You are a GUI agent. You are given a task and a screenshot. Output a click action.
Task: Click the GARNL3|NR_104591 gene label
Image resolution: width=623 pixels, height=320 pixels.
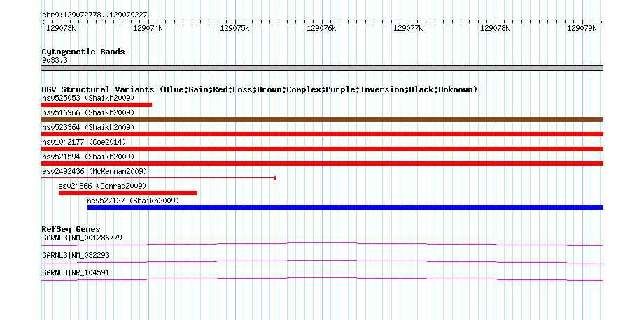tap(76, 272)
